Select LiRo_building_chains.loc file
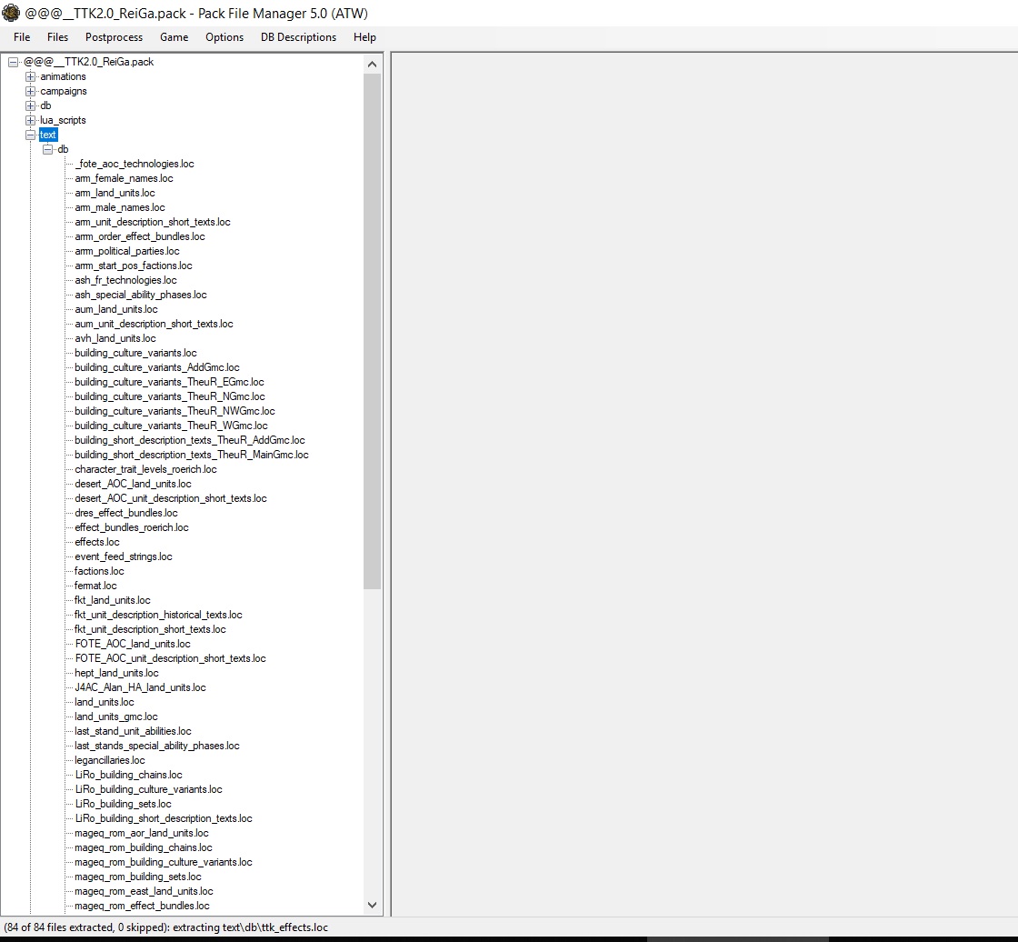This screenshot has width=1018, height=942. [x=128, y=775]
